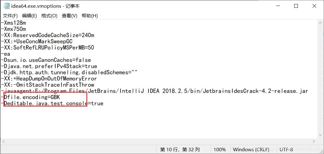The height and width of the screenshot is (154, 324).
Task: Click the 100% zoom level in status bar
Action: click(220, 149)
